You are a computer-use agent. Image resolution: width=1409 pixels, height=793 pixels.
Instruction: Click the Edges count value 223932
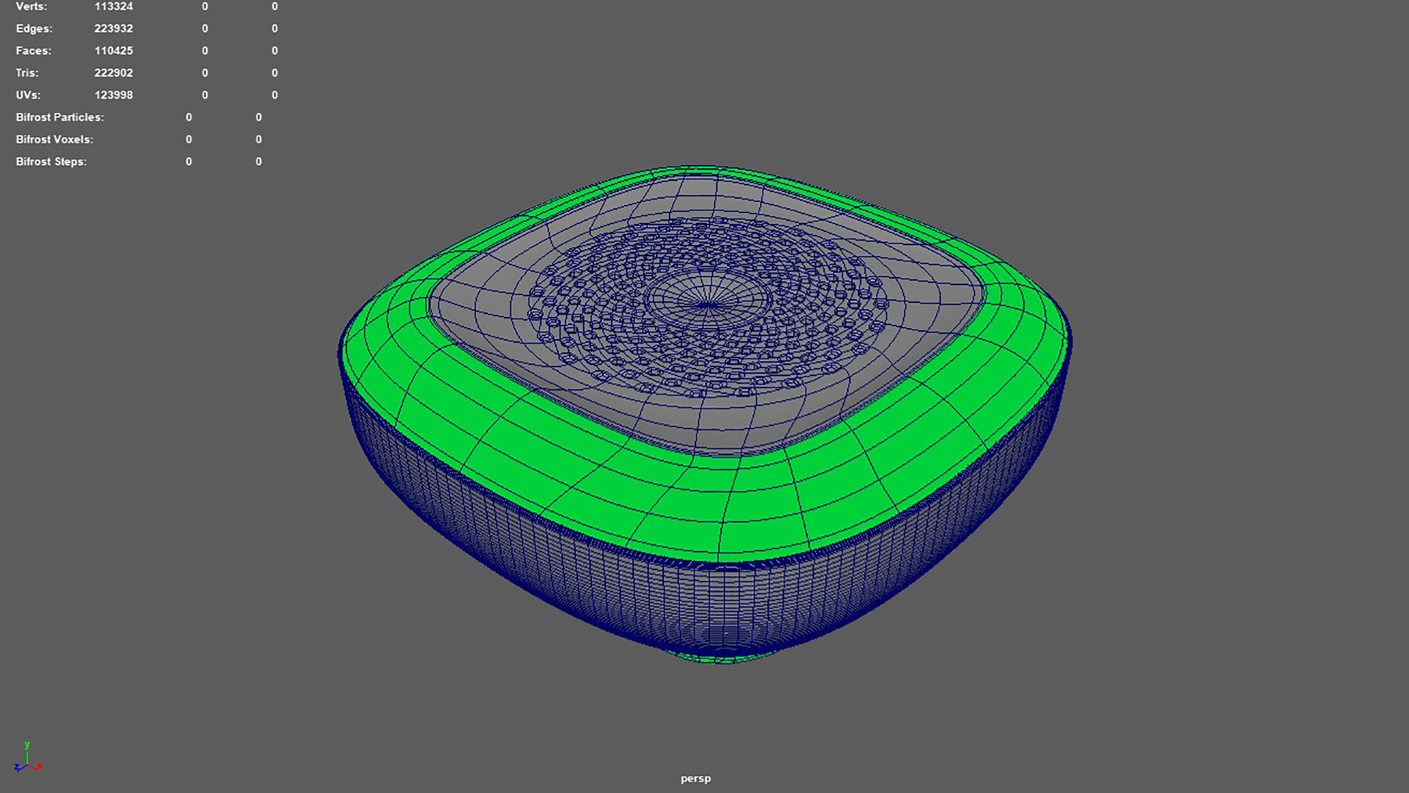(114, 28)
